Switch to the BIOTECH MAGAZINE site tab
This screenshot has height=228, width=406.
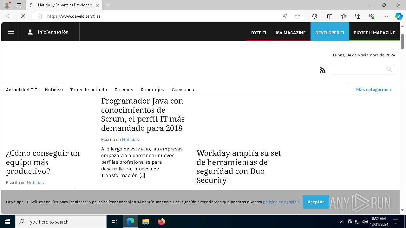374,33
